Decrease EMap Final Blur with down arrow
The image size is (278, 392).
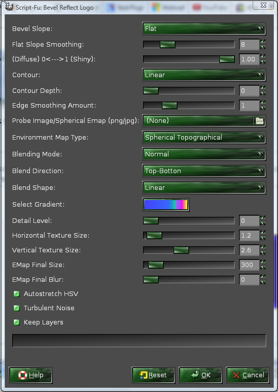tap(263, 282)
